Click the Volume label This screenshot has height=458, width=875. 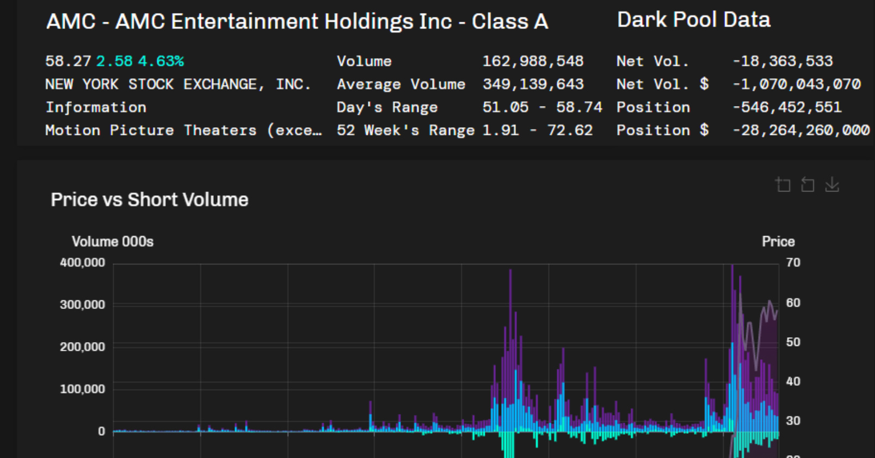364,61
